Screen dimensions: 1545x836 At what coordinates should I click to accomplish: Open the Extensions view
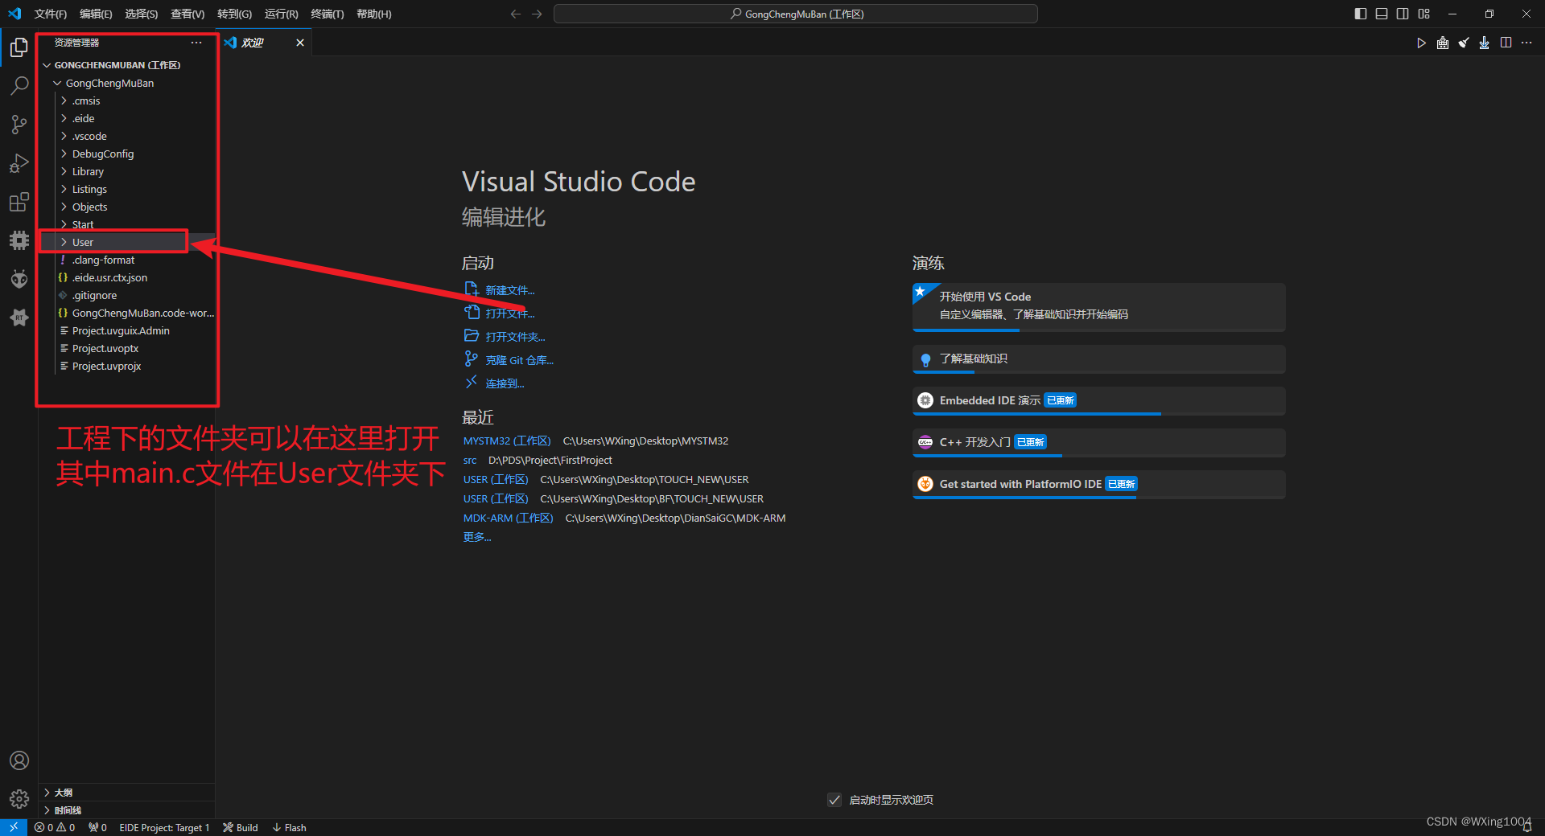pos(19,202)
